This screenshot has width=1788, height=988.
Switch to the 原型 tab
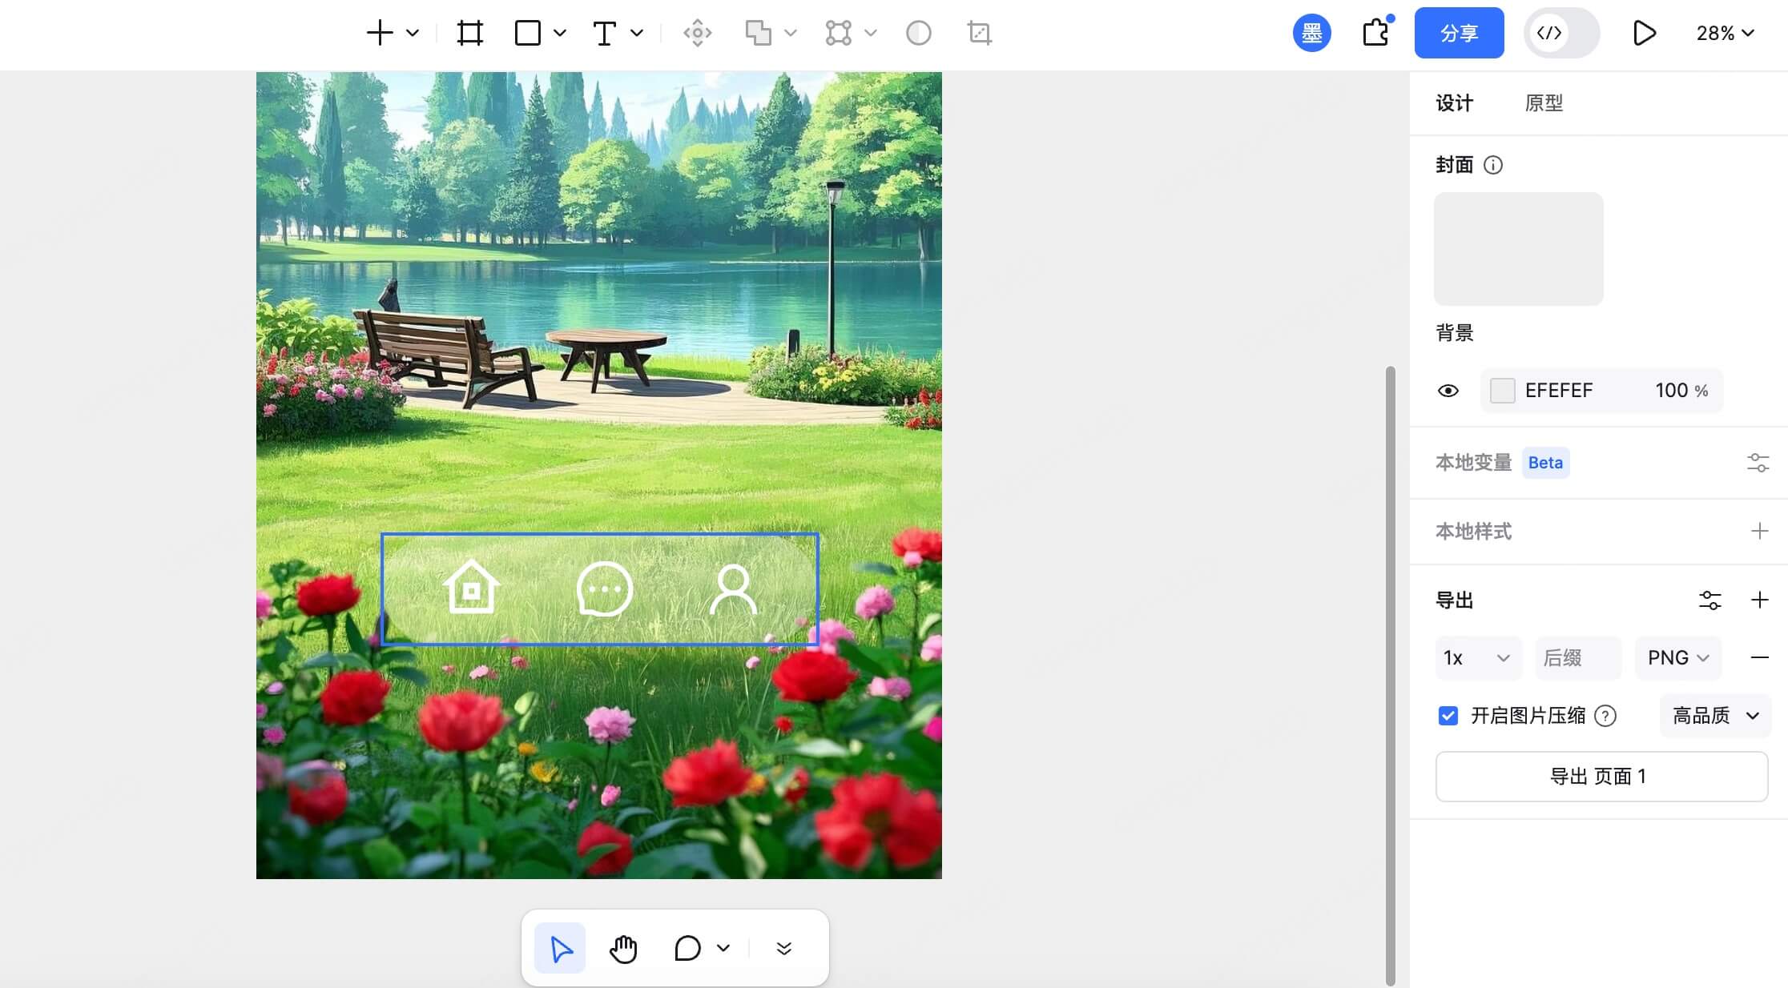(x=1544, y=102)
